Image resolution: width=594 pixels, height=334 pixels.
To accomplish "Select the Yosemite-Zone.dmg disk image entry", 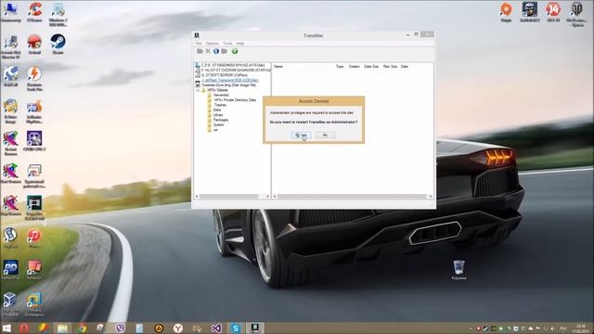I will point(229,85).
